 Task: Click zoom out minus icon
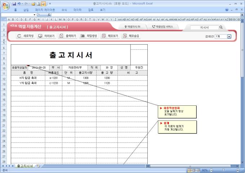pos(211,170)
